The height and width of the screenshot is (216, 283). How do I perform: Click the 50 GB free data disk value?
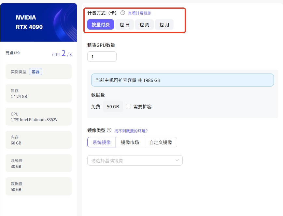click(113, 107)
